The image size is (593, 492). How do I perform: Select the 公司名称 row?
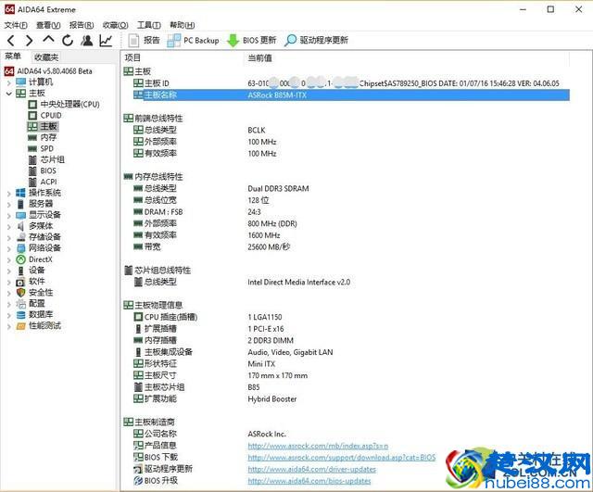351,434
